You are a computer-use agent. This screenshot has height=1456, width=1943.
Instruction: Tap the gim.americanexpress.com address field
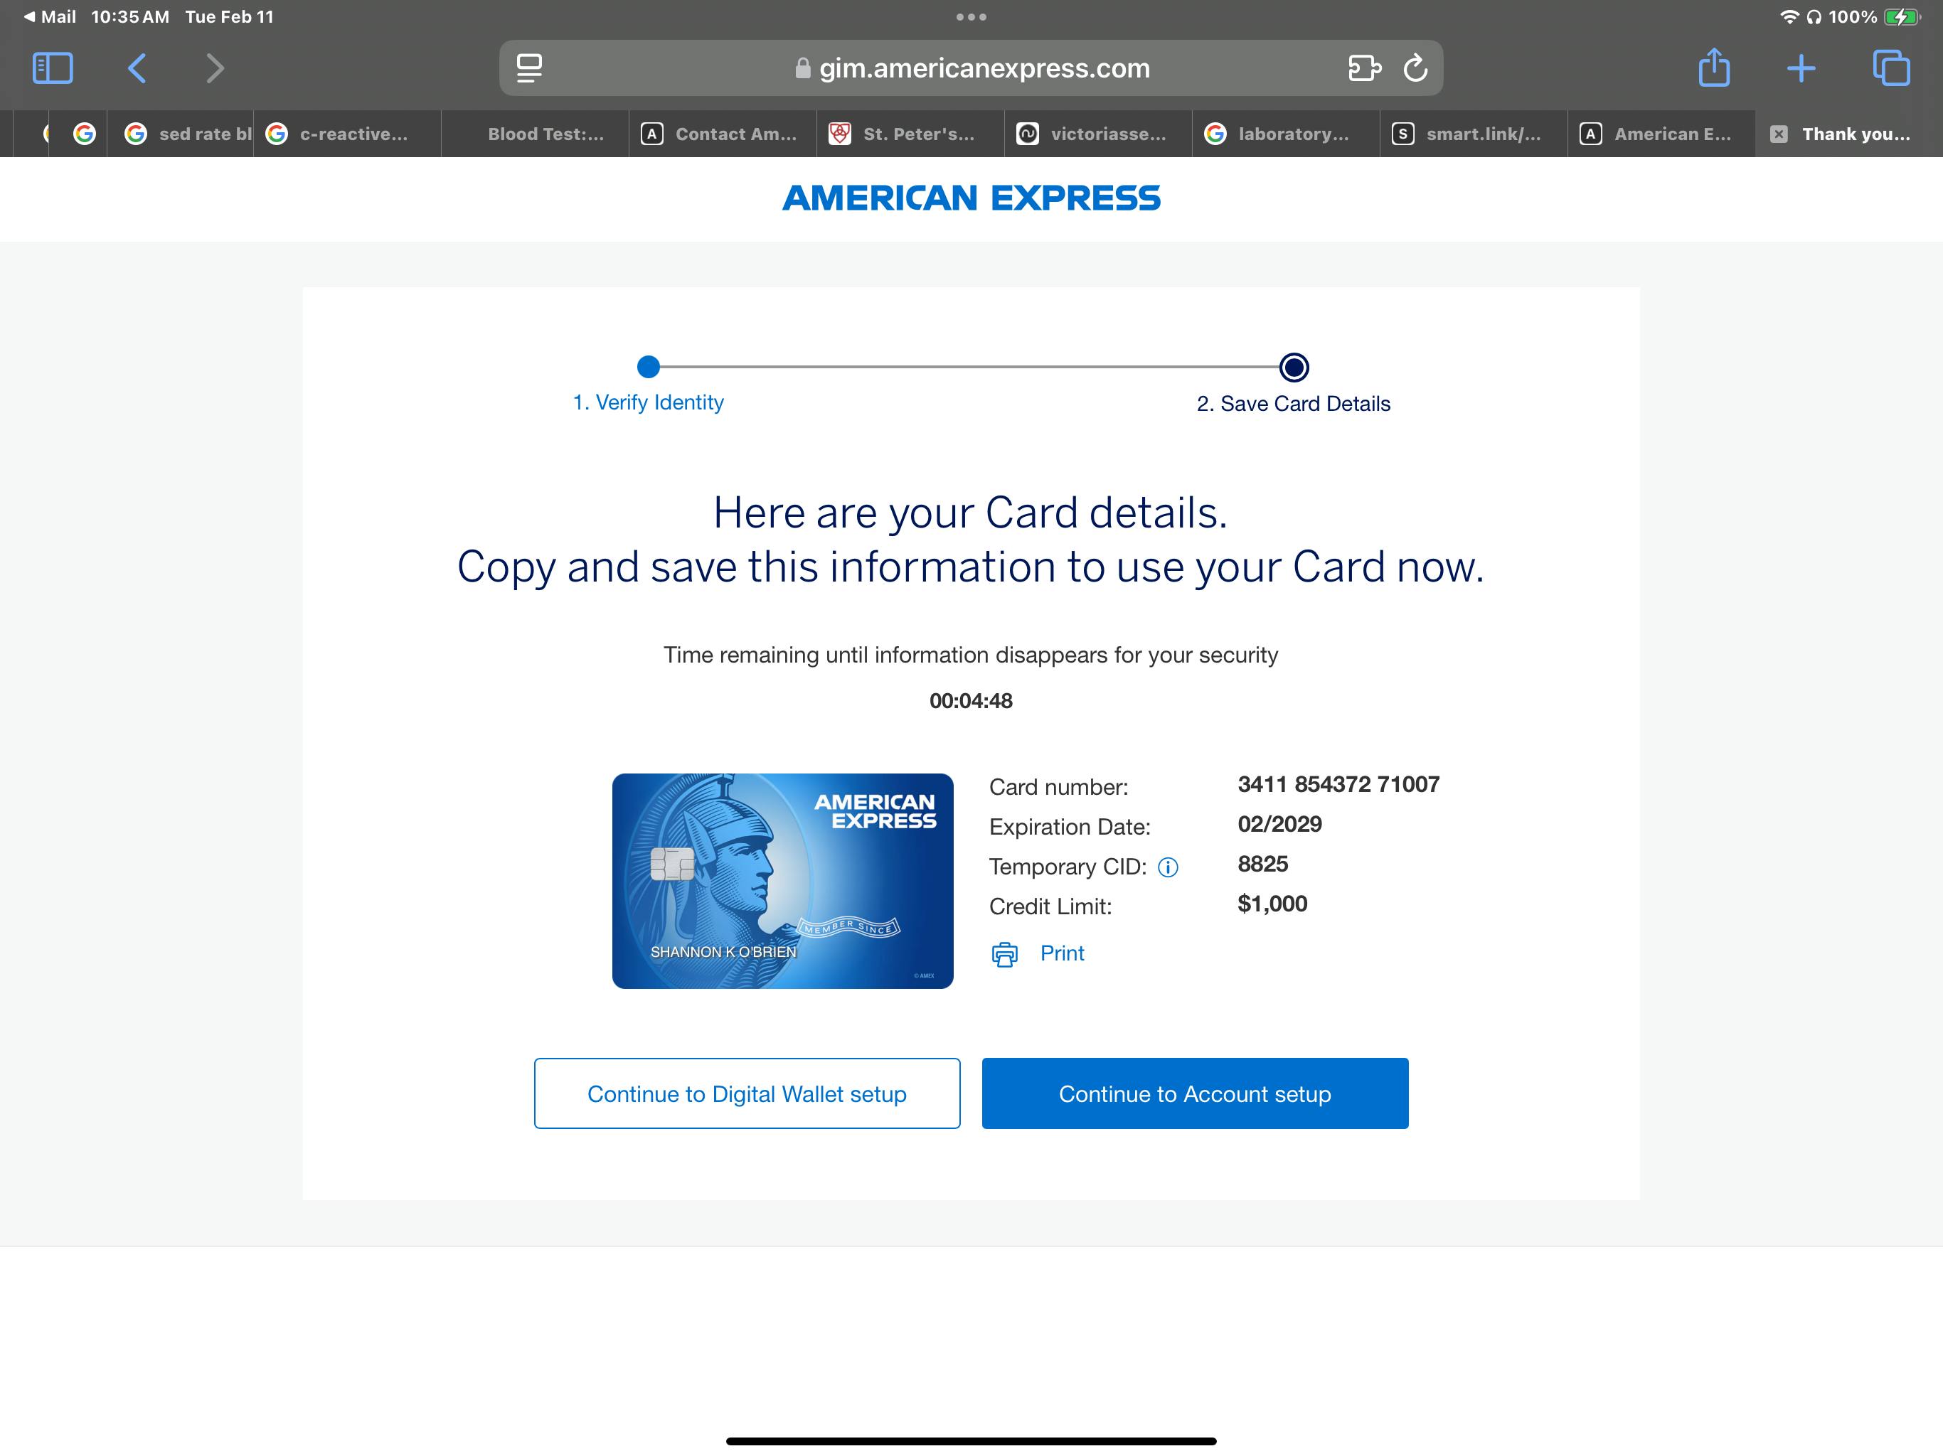coord(971,68)
